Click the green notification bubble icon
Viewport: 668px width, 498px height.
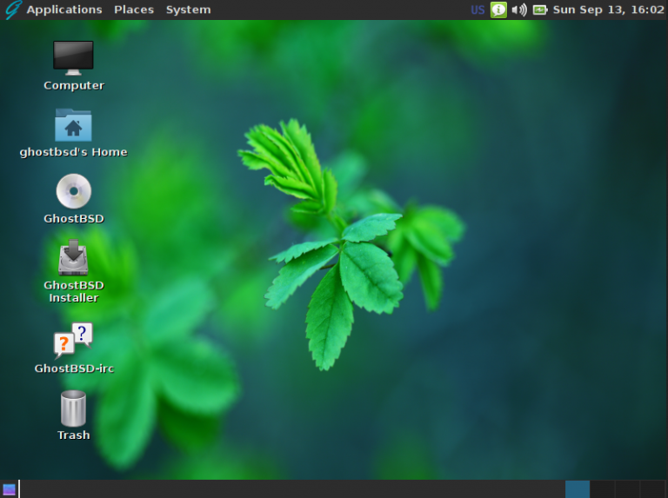pyautogui.click(x=498, y=10)
